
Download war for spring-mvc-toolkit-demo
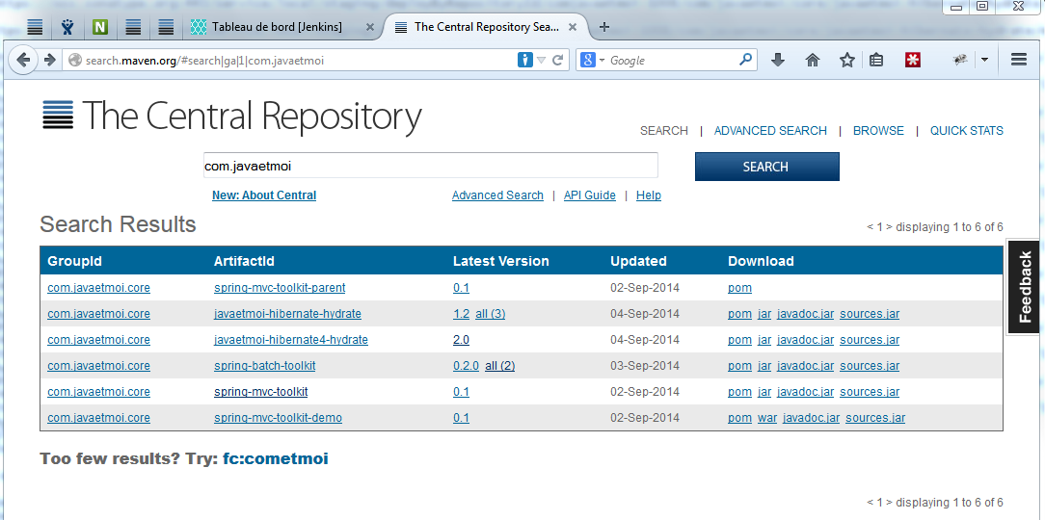click(767, 418)
